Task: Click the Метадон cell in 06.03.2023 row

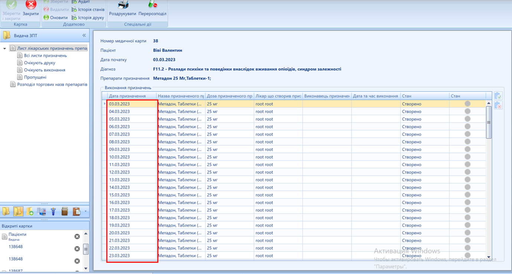Action: tap(181, 127)
